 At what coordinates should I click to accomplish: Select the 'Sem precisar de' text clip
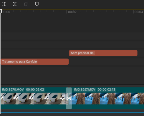(103, 53)
